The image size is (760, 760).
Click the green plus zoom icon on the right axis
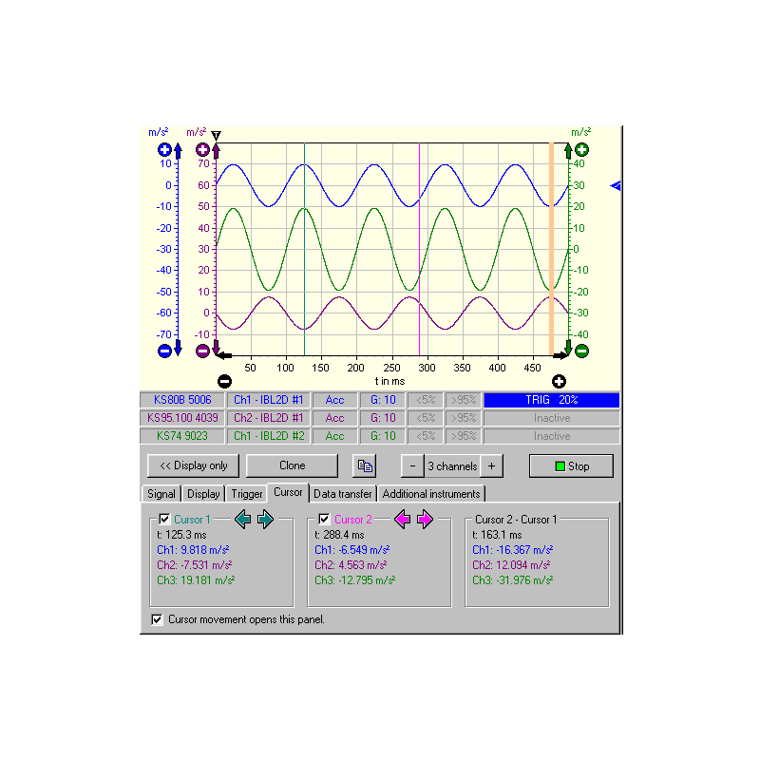coord(581,150)
